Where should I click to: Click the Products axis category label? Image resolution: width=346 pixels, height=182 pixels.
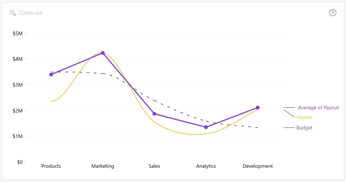51,166
